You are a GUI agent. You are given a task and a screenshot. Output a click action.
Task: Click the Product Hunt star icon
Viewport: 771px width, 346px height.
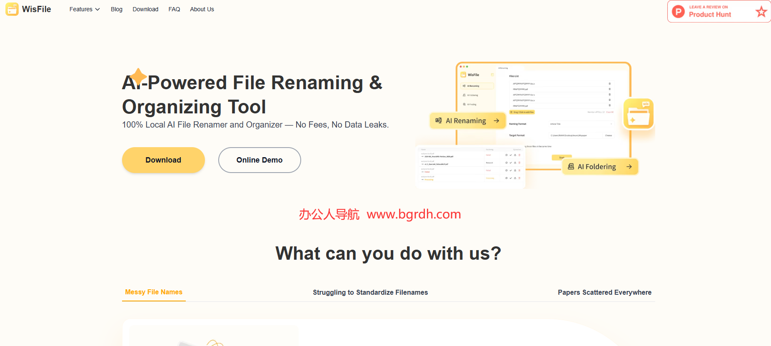(x=761, y=11)
